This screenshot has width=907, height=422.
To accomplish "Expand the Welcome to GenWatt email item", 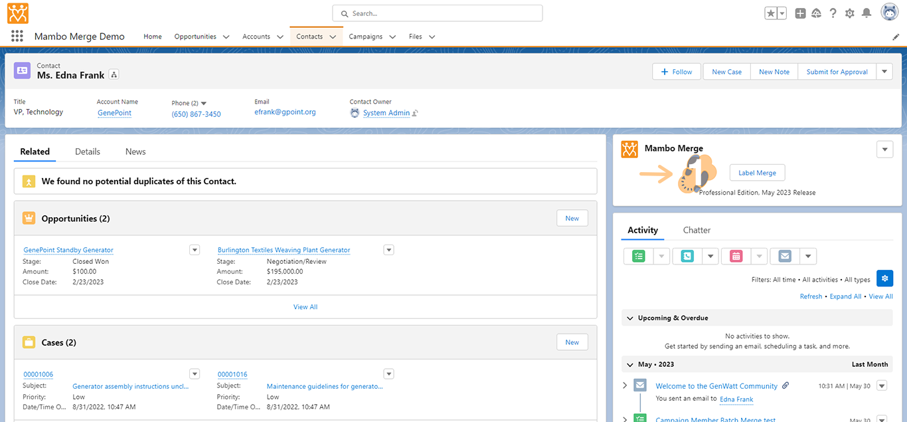I will (625, 385).
